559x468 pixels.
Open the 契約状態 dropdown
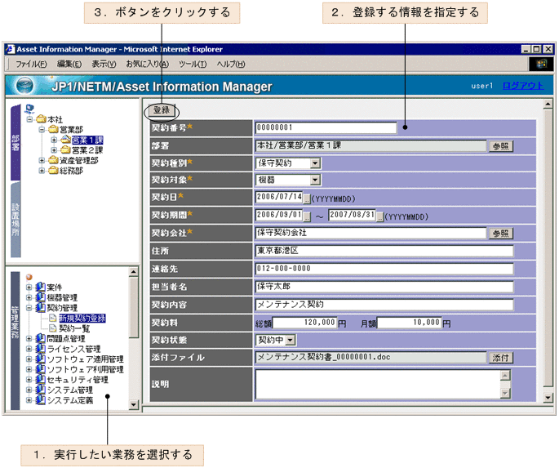click(291, 340)
